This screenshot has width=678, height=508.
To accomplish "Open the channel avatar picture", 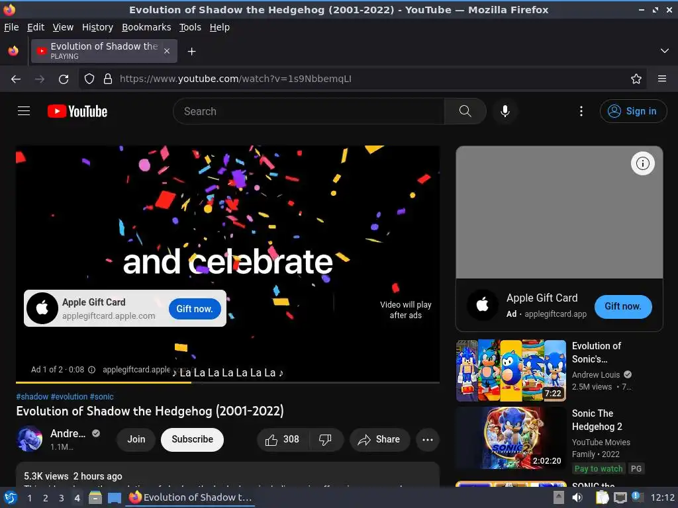I will pos(29,438).
